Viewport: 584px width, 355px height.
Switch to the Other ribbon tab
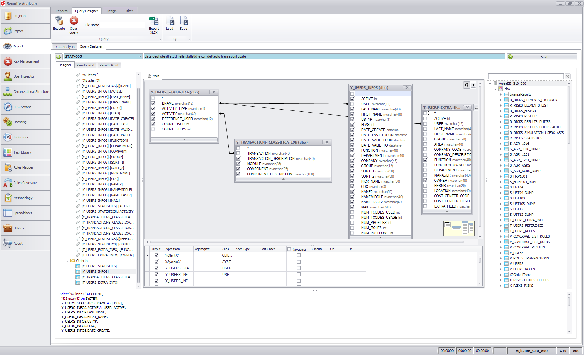(x=129, y=11)
